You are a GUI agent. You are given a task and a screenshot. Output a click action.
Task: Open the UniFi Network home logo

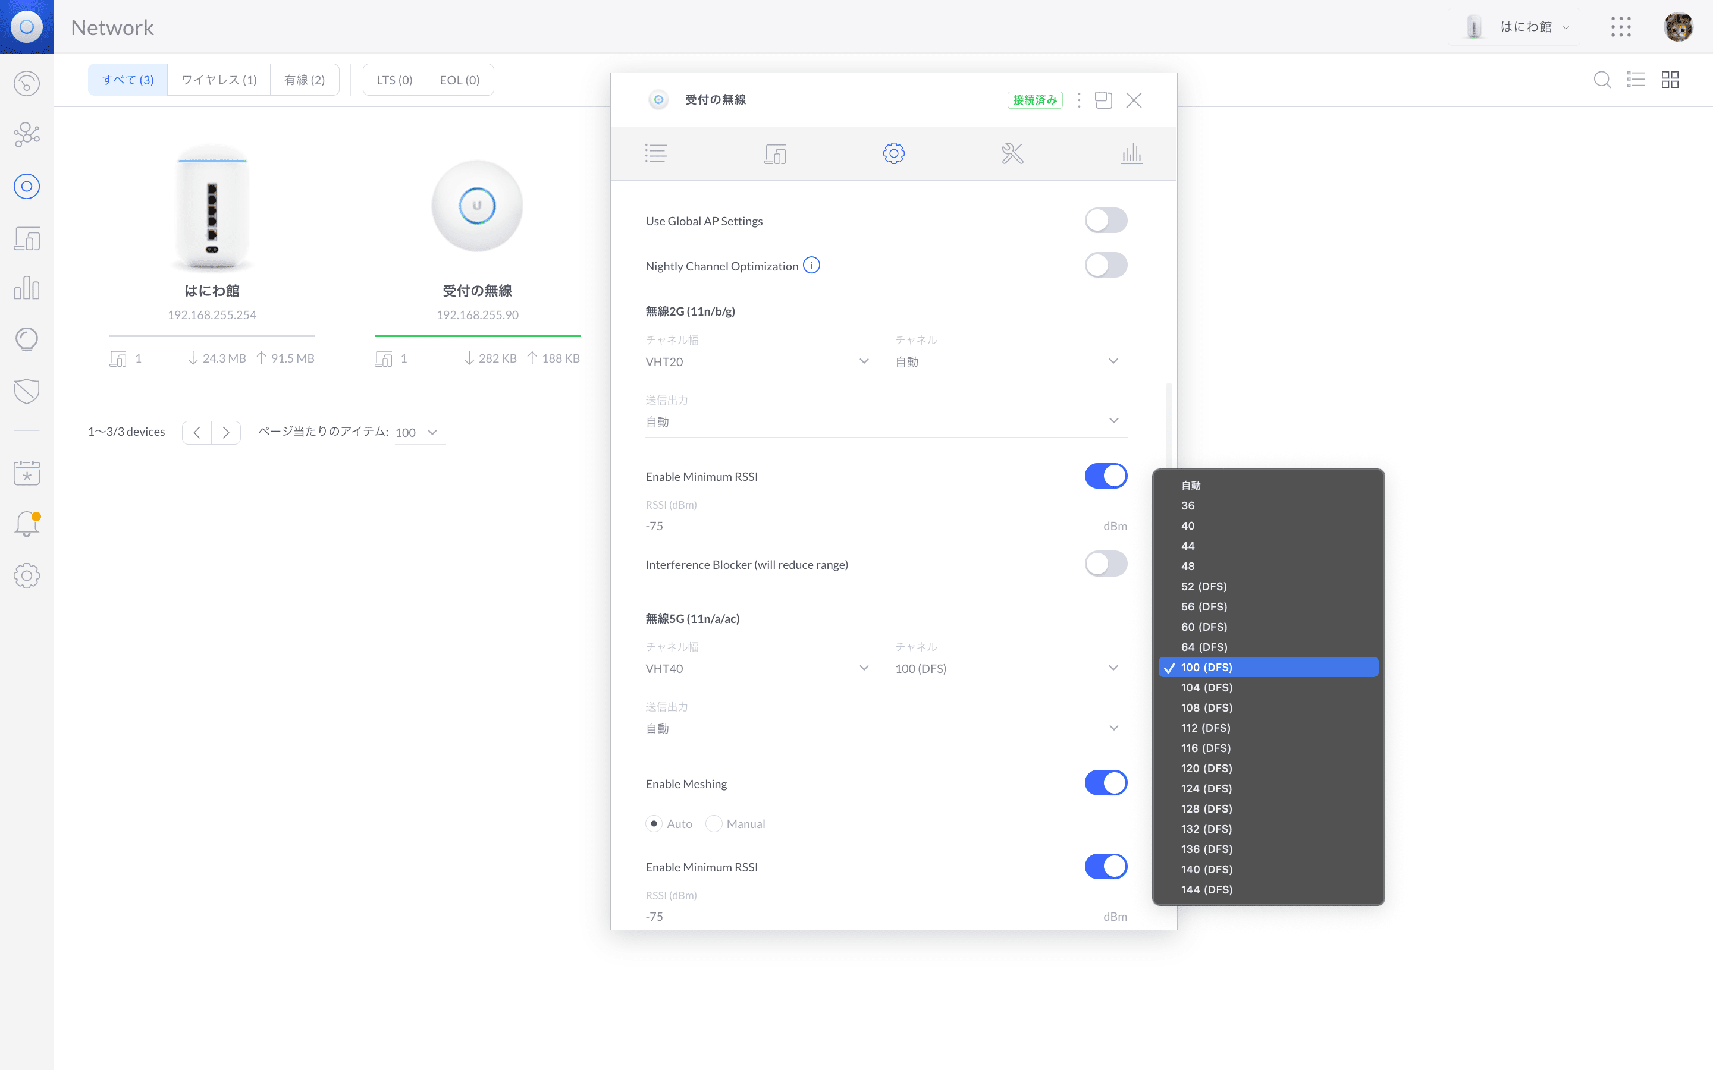[26, 26]
